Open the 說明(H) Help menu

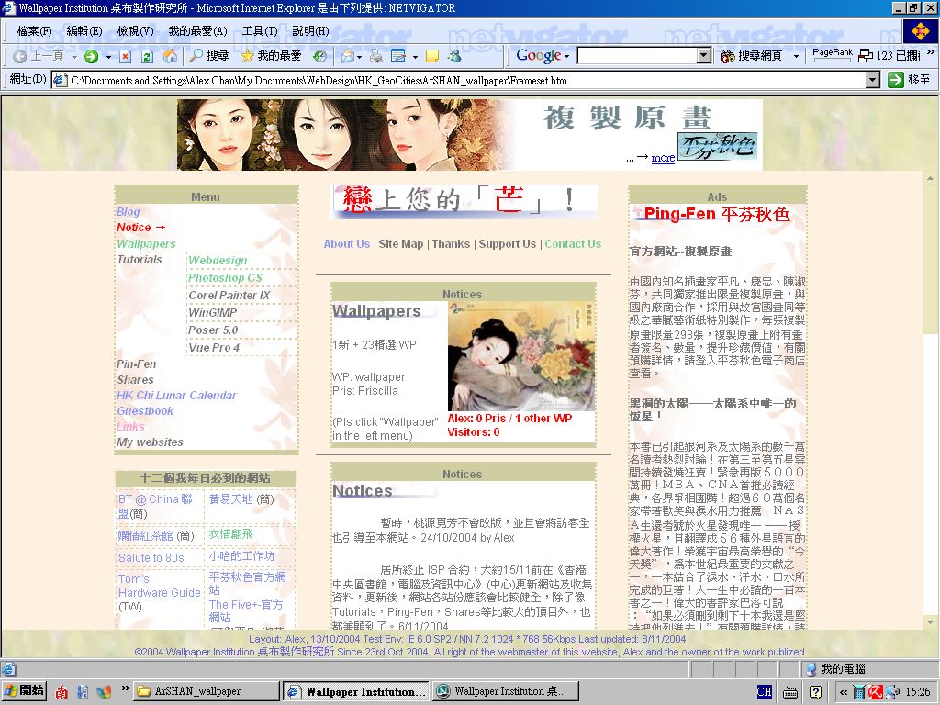(x=310, y=31)
